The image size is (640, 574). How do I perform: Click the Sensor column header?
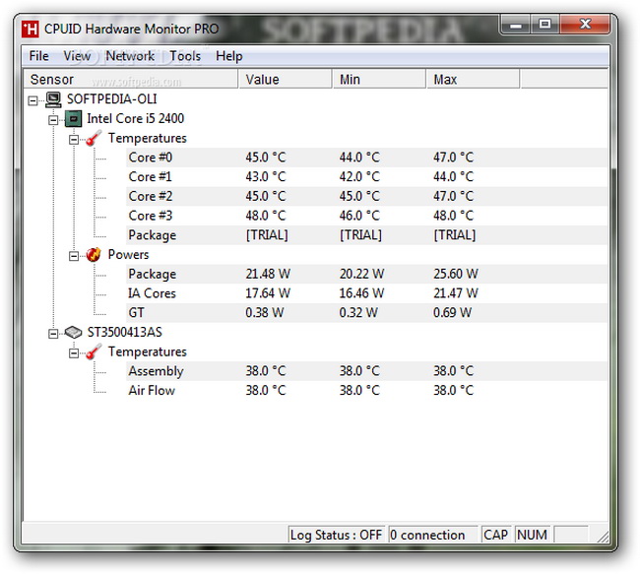130,79
